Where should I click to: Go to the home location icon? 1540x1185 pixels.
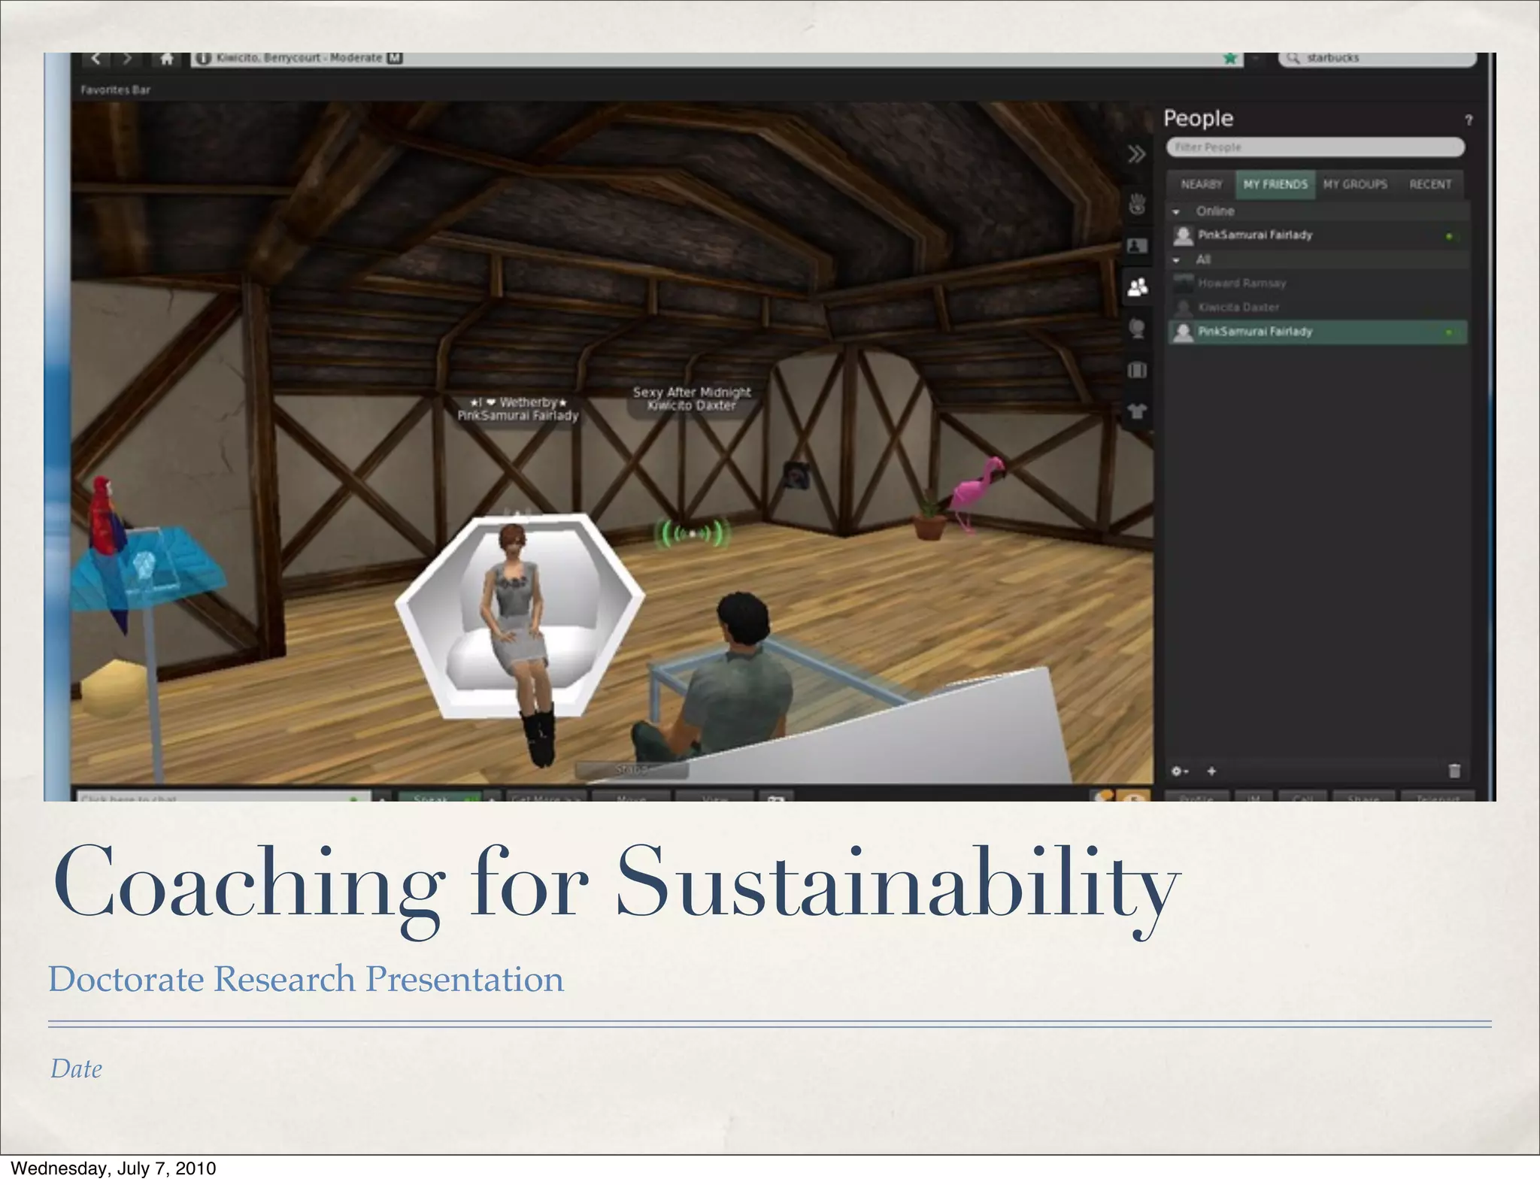tap(167, 59)
